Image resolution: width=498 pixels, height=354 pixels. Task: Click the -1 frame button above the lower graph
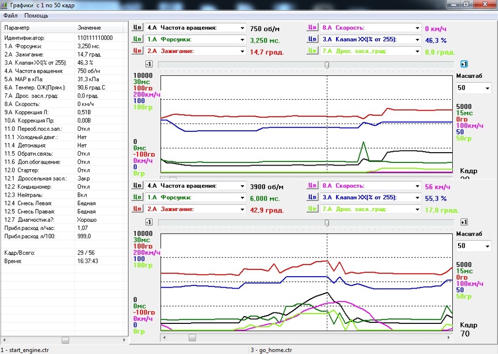click(149, 222)
